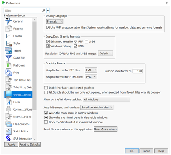Click the Graphs preference icon

point(9,36)
